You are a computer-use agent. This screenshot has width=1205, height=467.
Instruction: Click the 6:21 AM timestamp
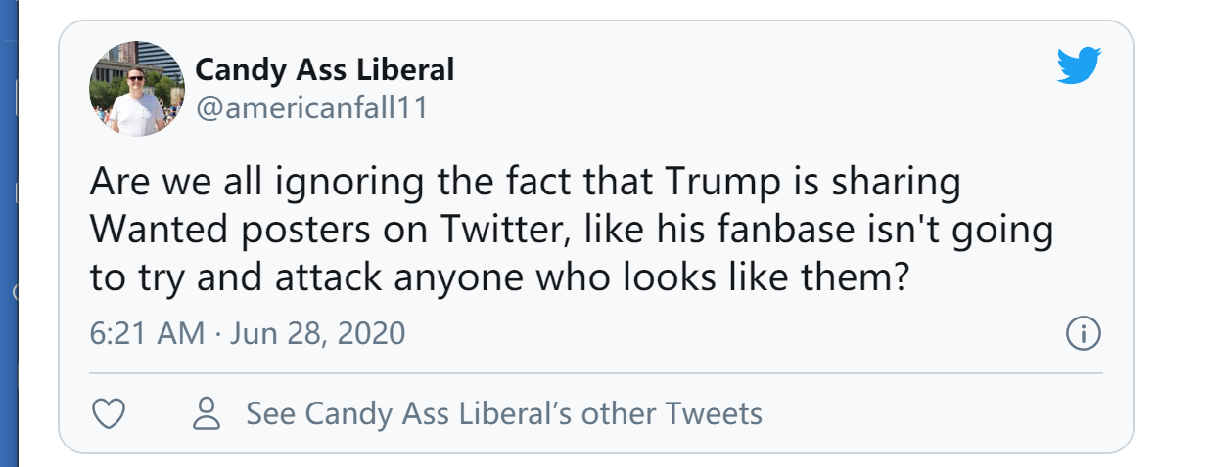(x=147, y=334)
